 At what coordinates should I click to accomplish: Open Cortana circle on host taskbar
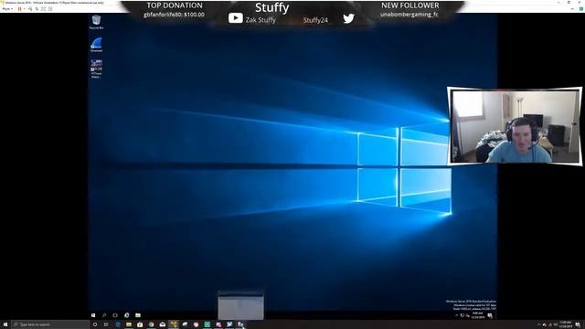coord(95,324)
